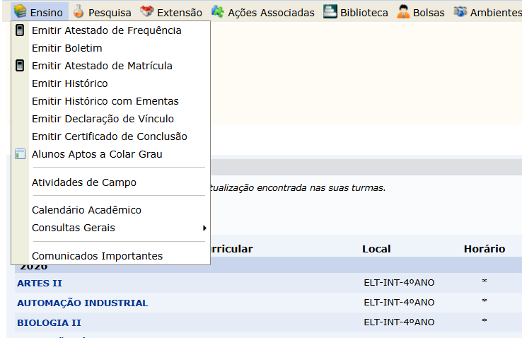Click the Ações Associadas puzzle icon
This screenshot has width=522, height=338.
point(218,12)
